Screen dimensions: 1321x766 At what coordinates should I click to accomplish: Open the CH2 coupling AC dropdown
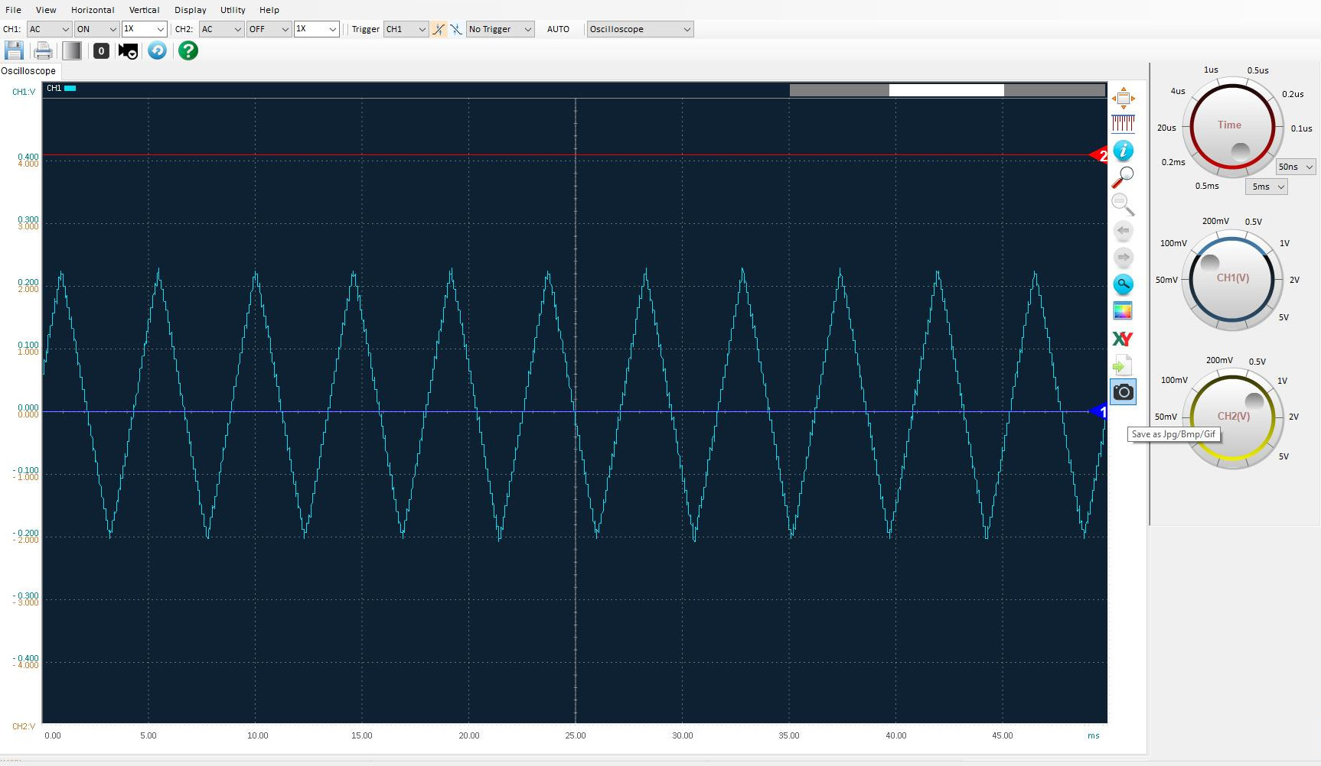pos(221,29)
